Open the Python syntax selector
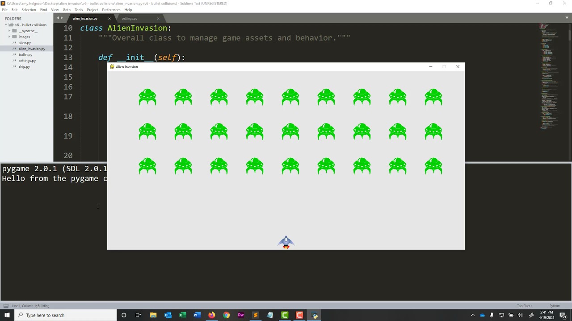The width and height of the screenshot is (572, 321). tap(555, 306)
